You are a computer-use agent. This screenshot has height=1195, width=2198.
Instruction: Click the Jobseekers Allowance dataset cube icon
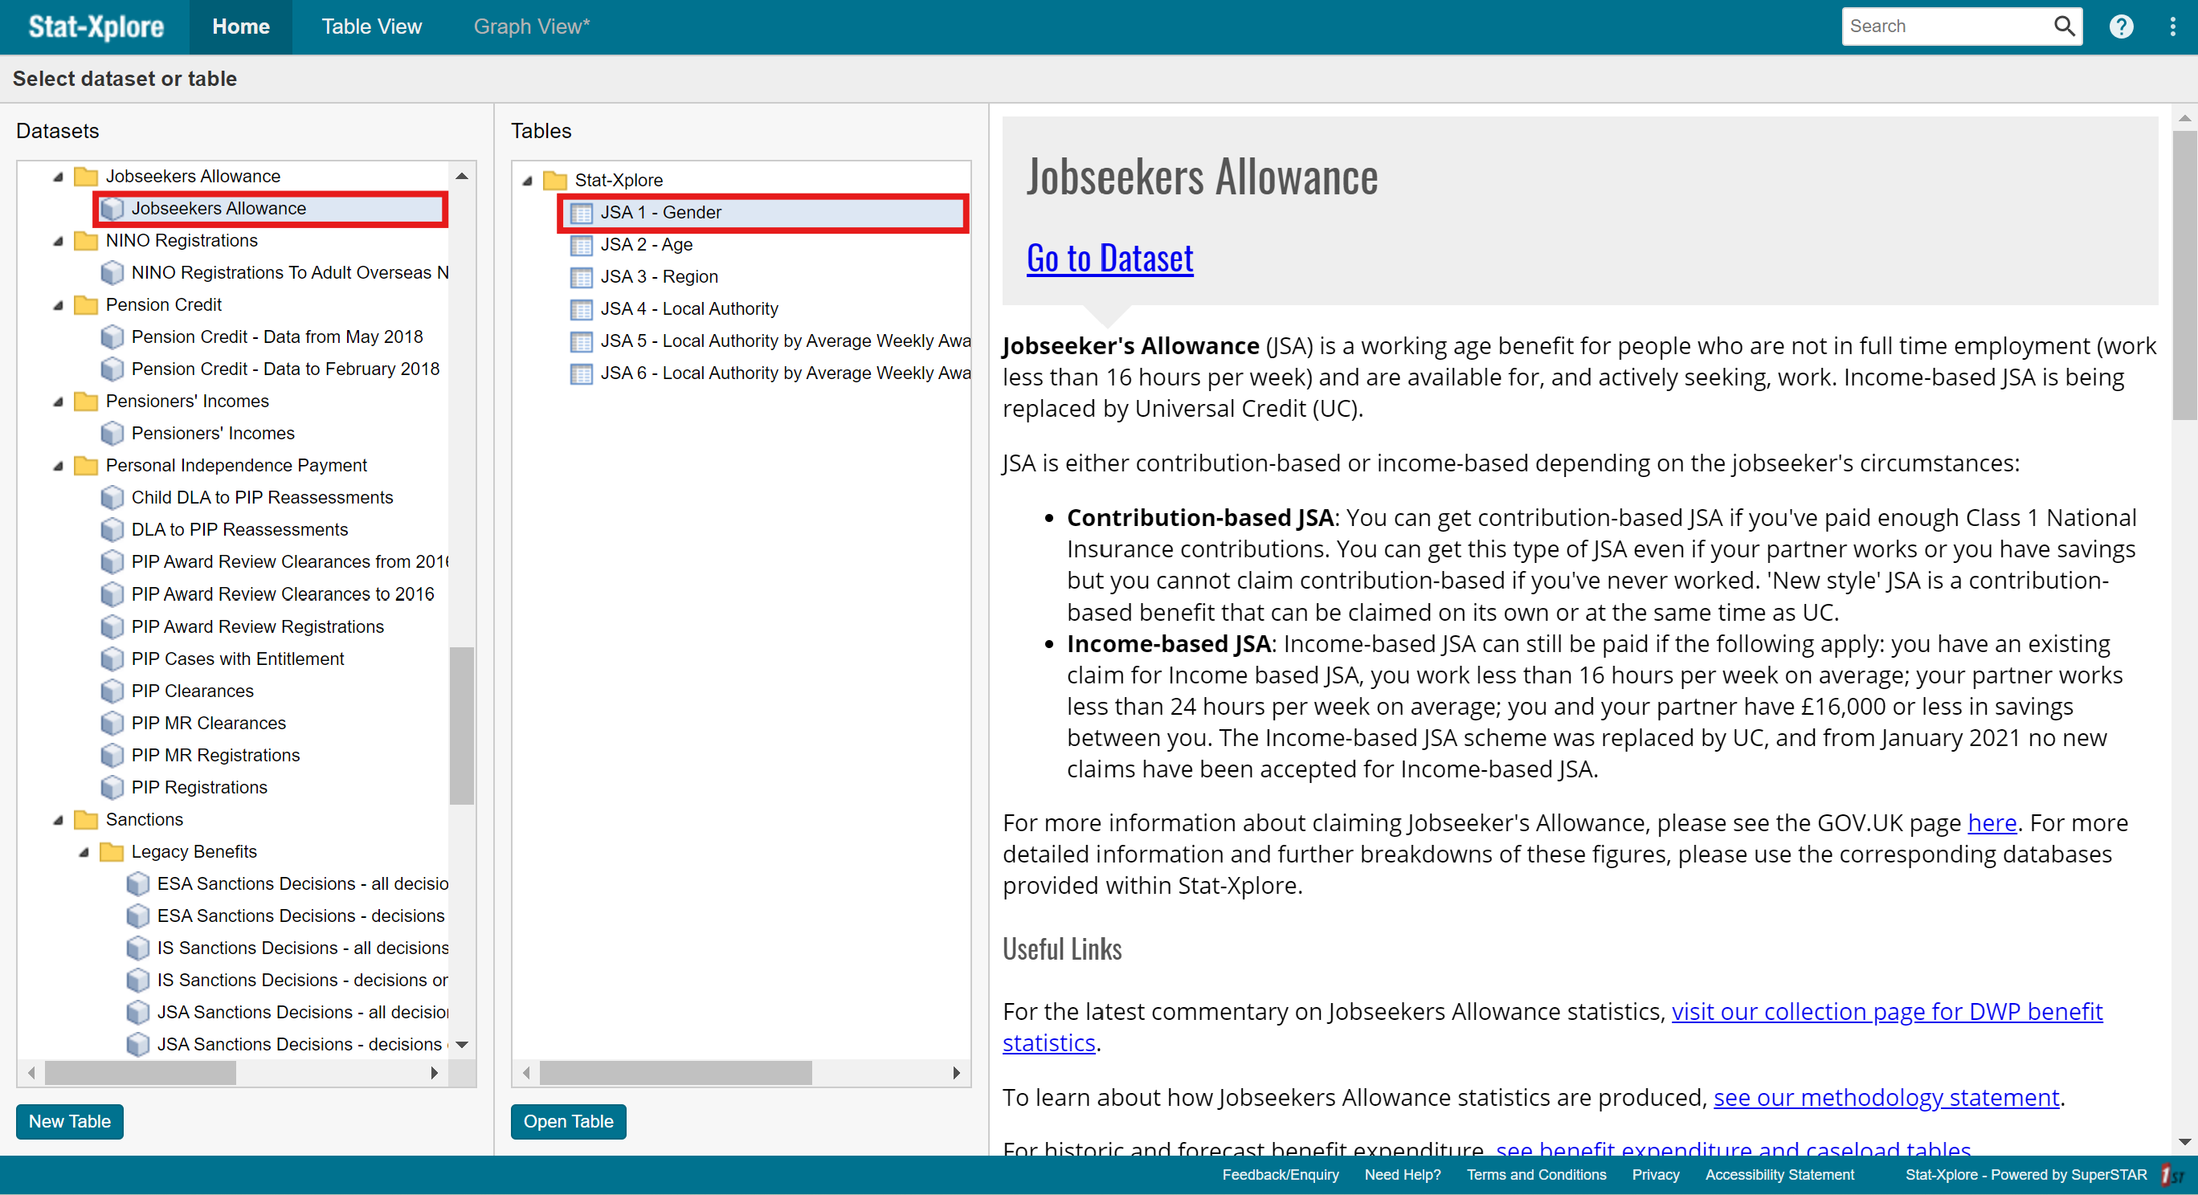pyautogui.click(x=112, y=209)
